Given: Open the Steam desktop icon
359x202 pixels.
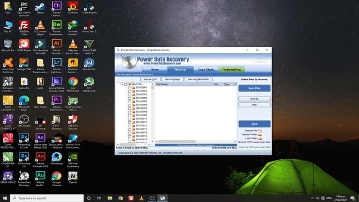Looking at the screenshot, I should pos(40,8).
